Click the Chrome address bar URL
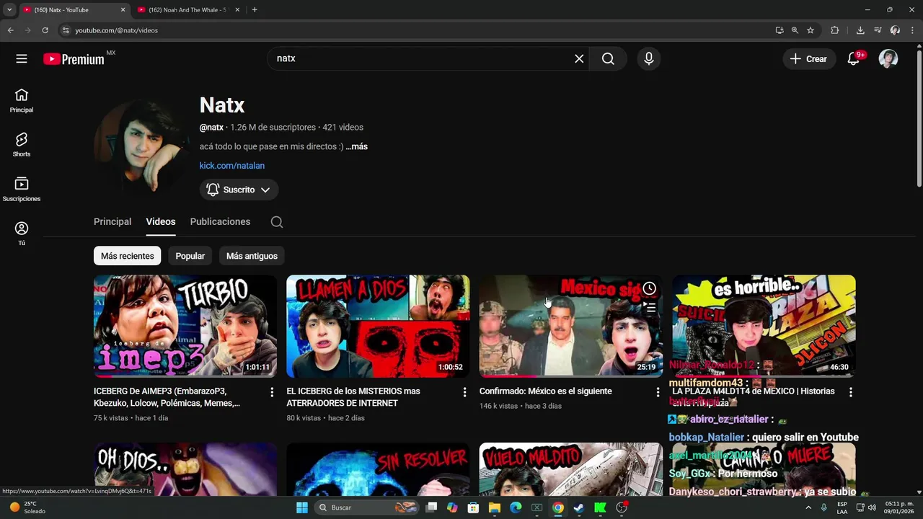 [x=117, y=30]
